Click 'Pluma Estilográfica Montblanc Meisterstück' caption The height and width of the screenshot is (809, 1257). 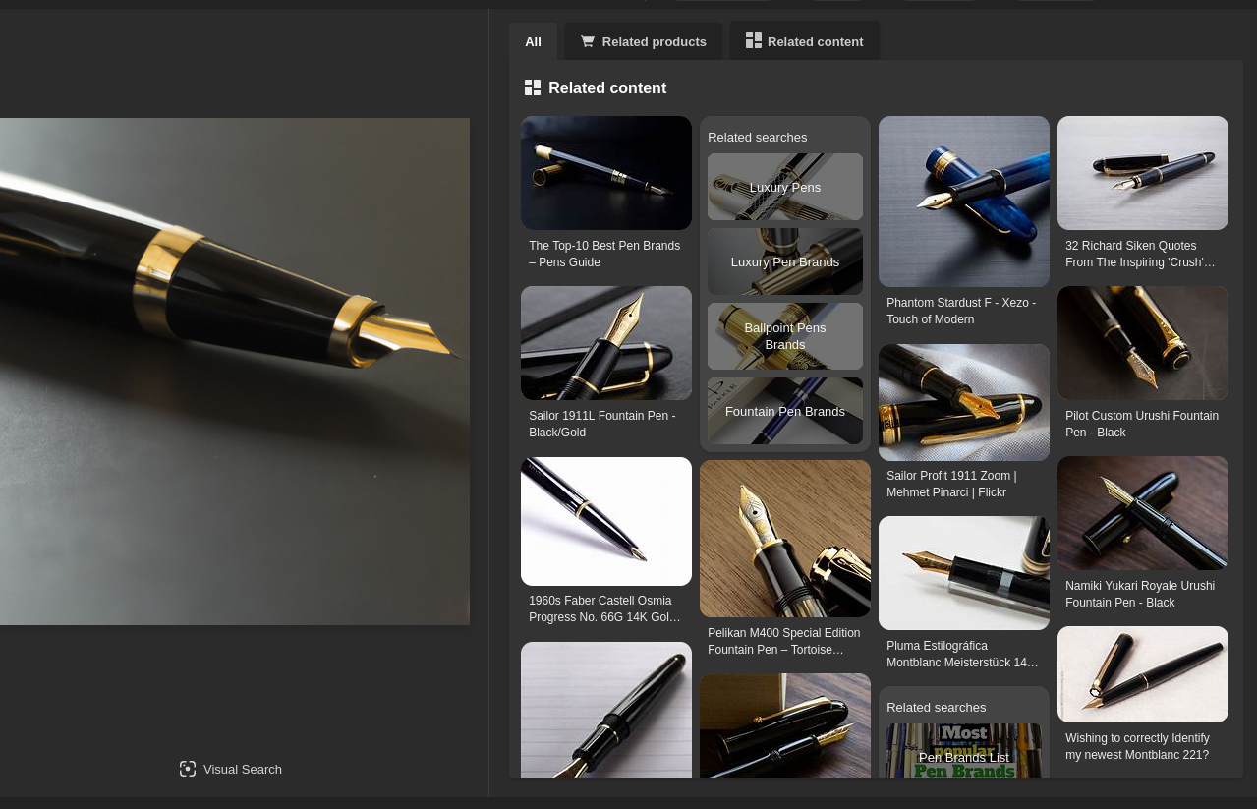pos(962,654)
